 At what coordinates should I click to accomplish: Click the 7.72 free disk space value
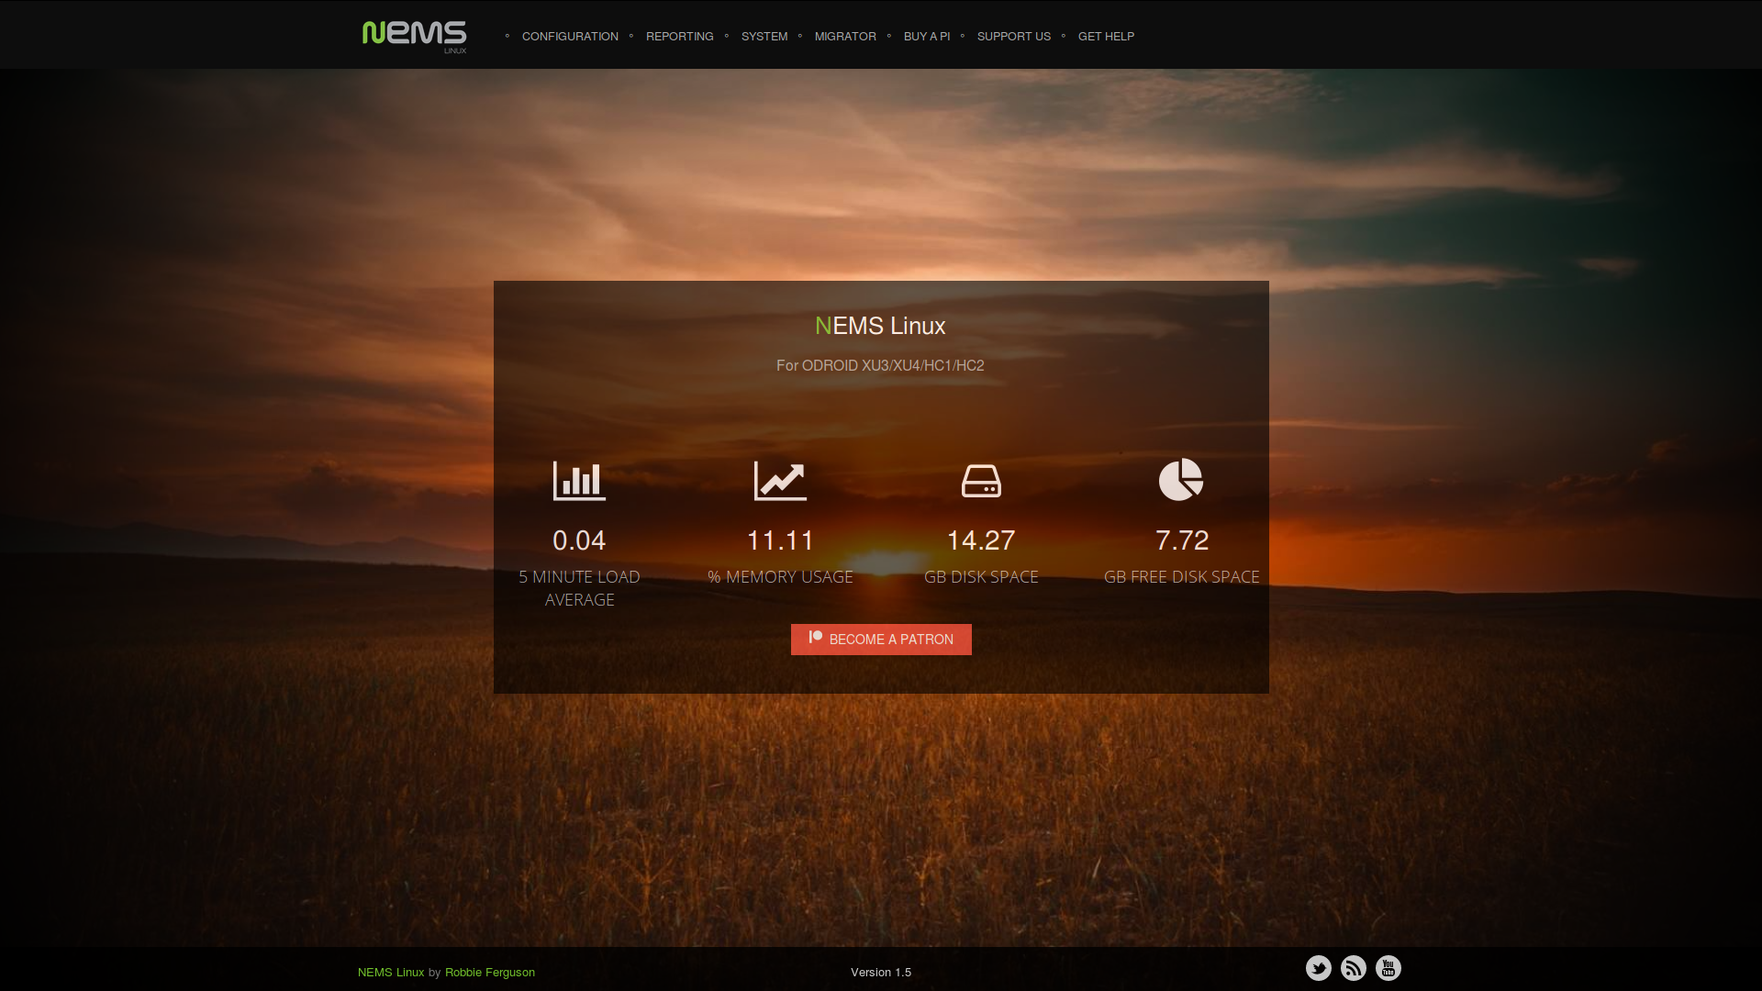point(1181,540)
